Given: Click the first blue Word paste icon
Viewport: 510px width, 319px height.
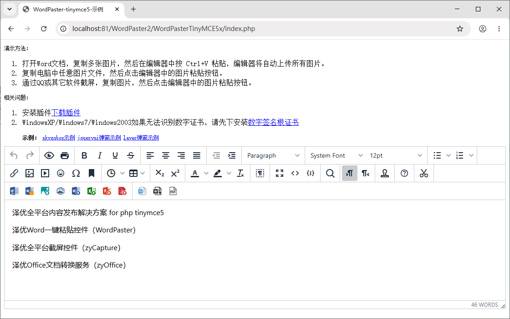Looking at the screenshot, I should click(14, 191).
